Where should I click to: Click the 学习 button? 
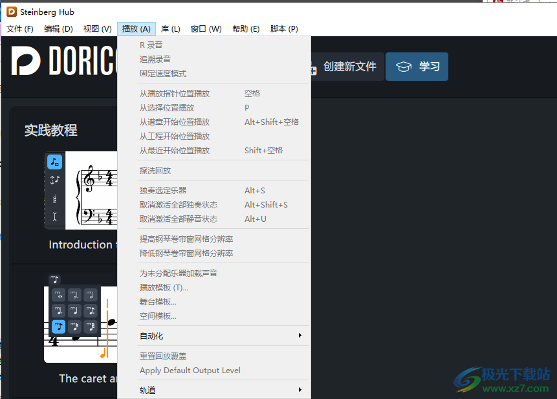pos(417,66)
